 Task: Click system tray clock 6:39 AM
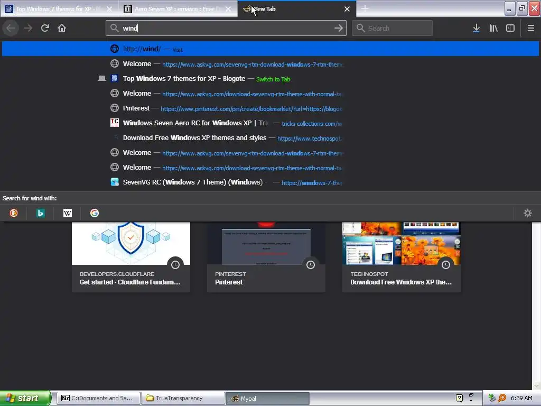521,398
